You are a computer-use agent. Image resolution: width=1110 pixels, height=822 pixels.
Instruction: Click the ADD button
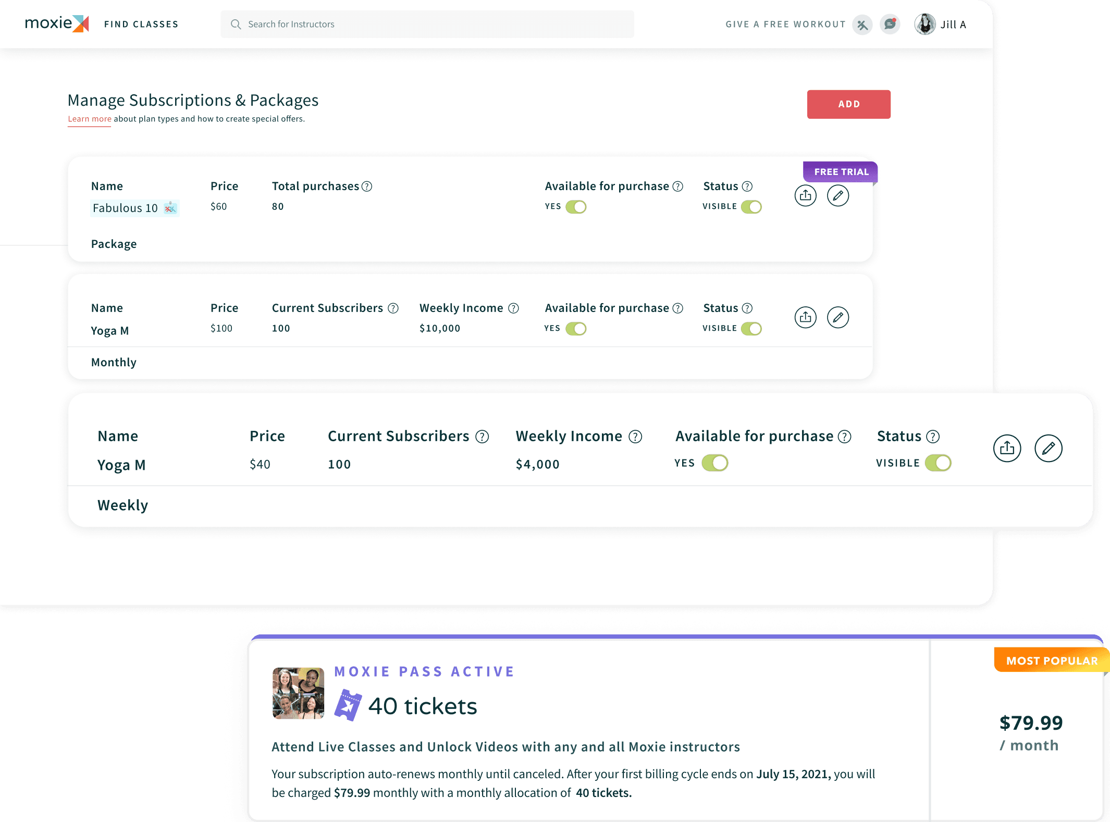tap(848, 104)
